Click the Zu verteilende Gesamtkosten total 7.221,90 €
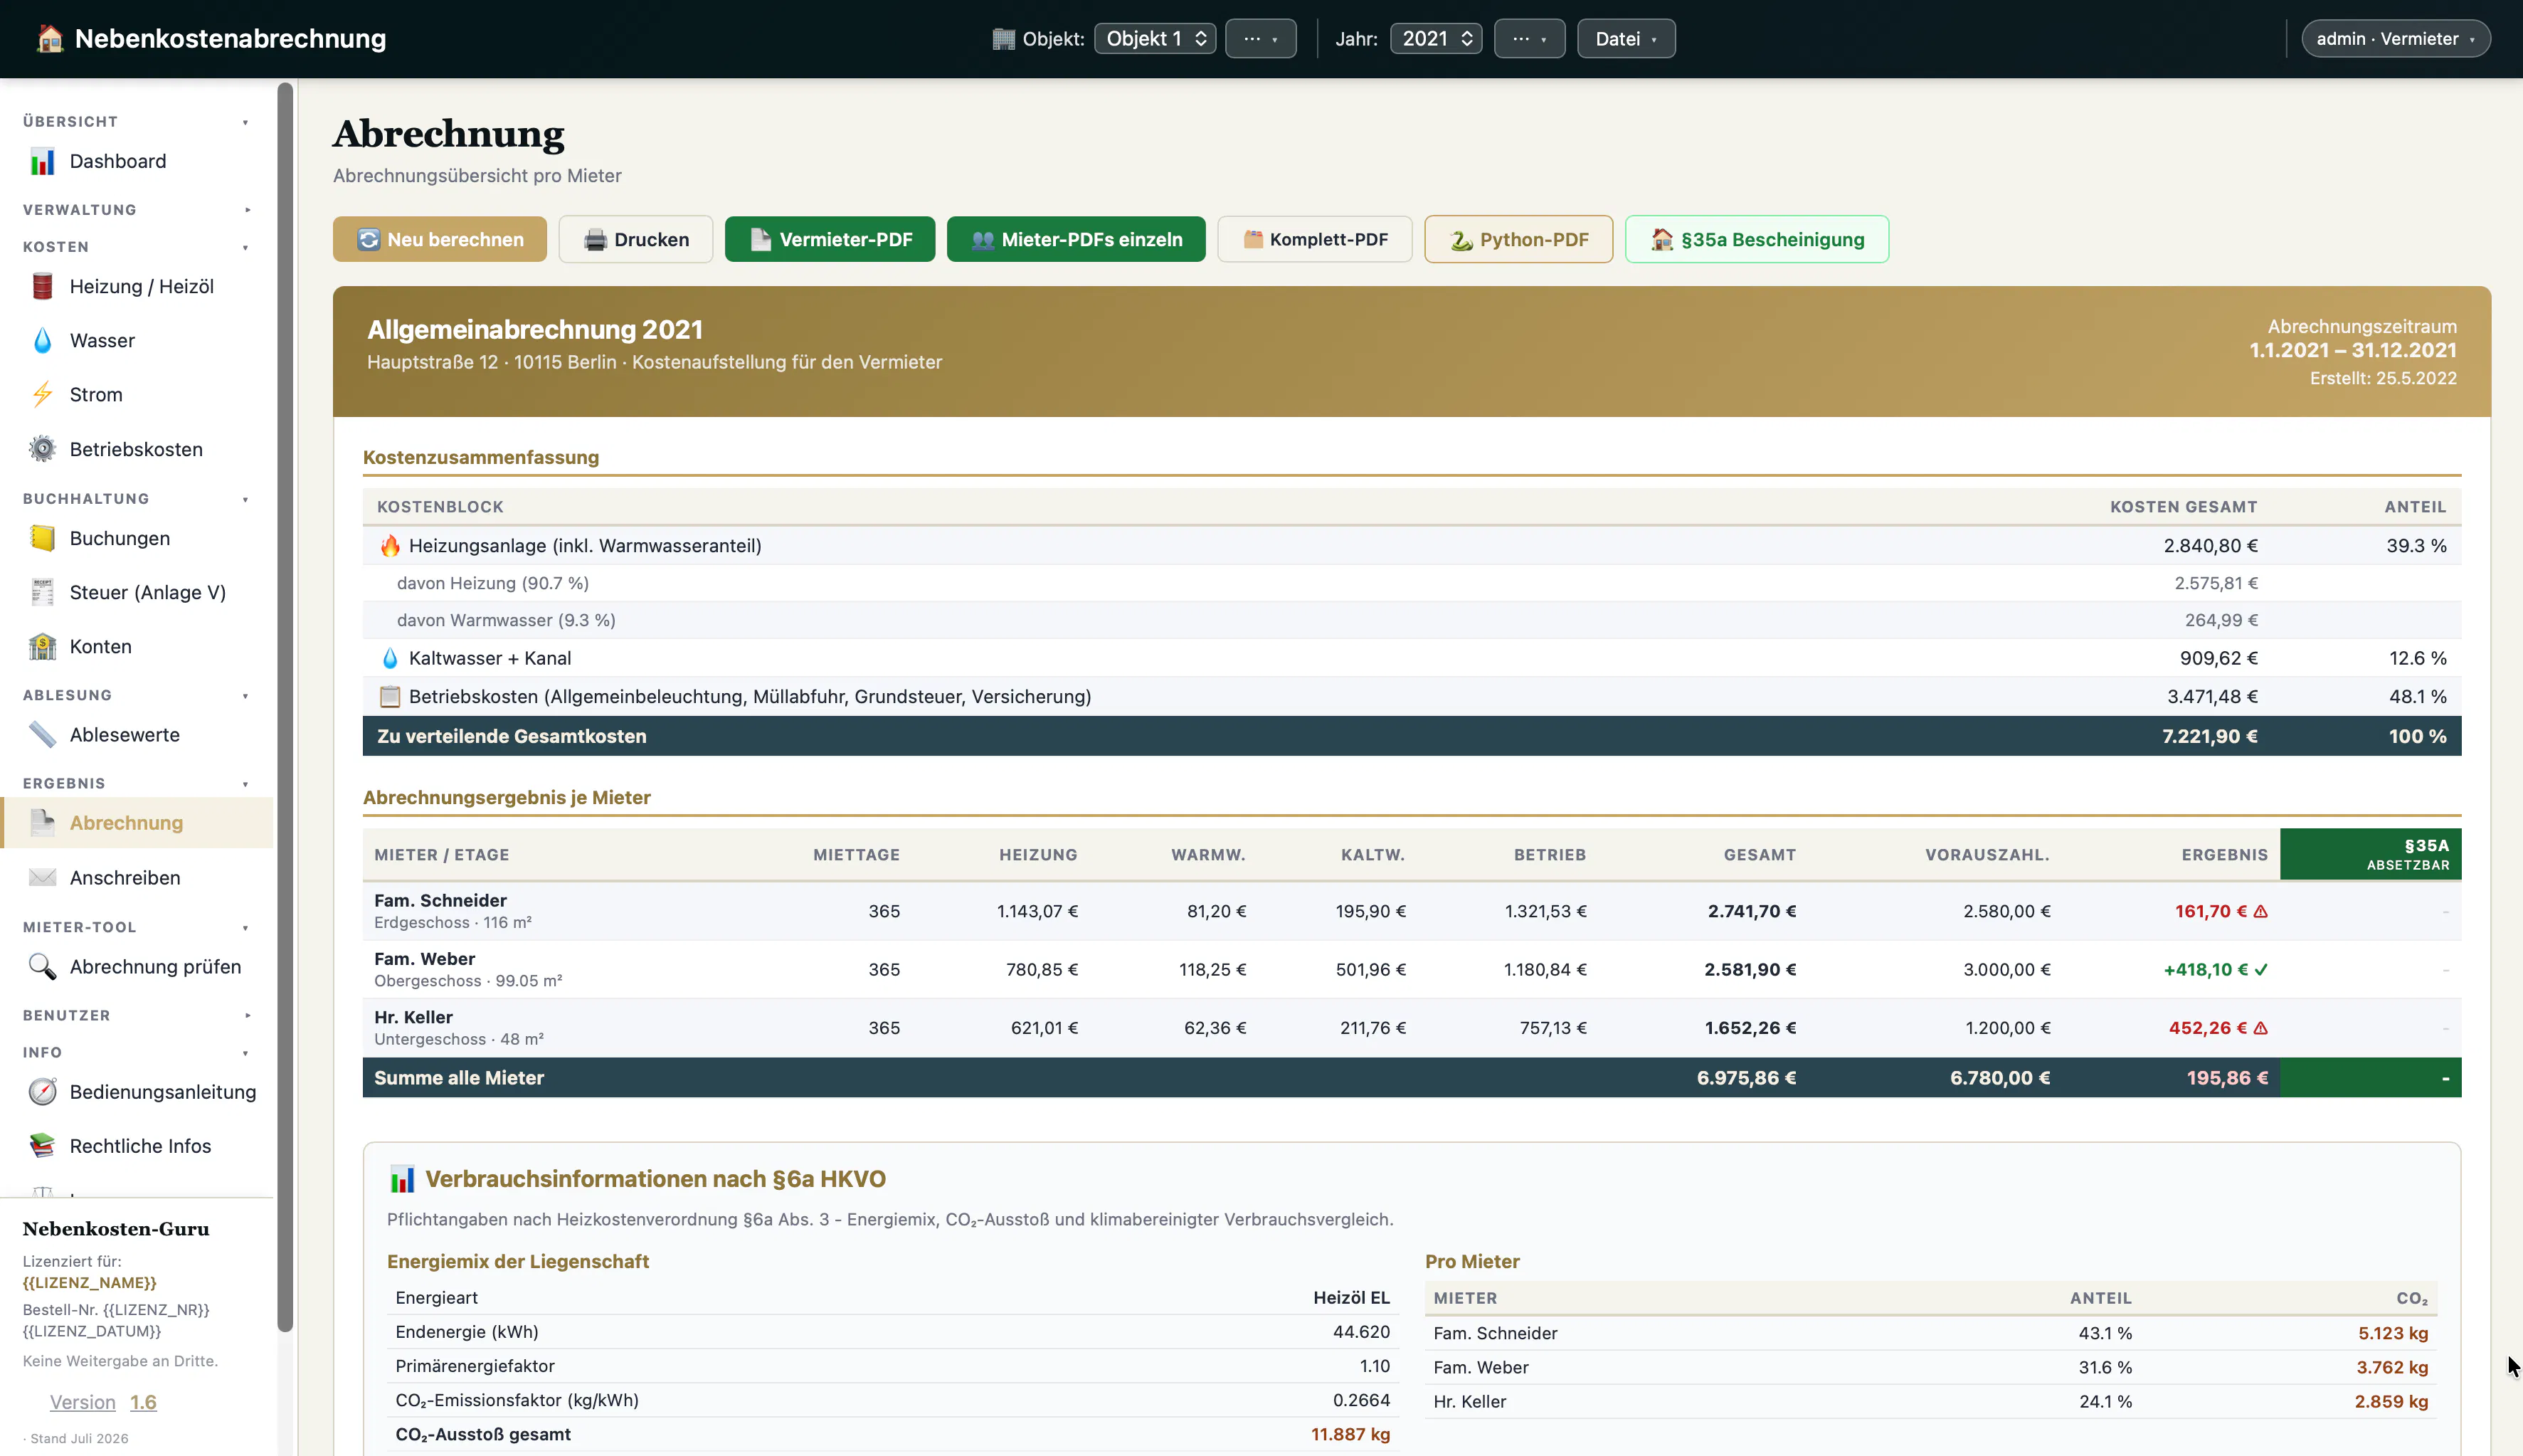2523x1456 pixels. (x=2209, y=737)
